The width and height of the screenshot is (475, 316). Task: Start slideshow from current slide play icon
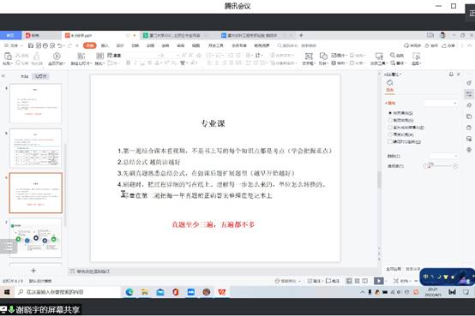click(x=57, y=56)
